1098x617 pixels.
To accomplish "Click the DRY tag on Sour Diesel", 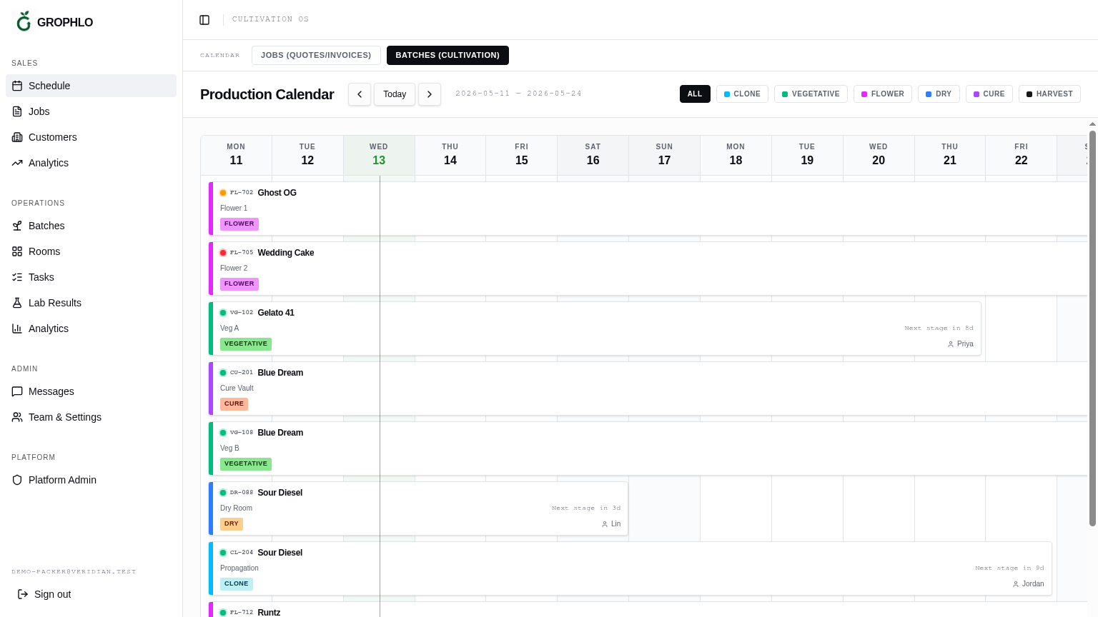I will (232, 524).
